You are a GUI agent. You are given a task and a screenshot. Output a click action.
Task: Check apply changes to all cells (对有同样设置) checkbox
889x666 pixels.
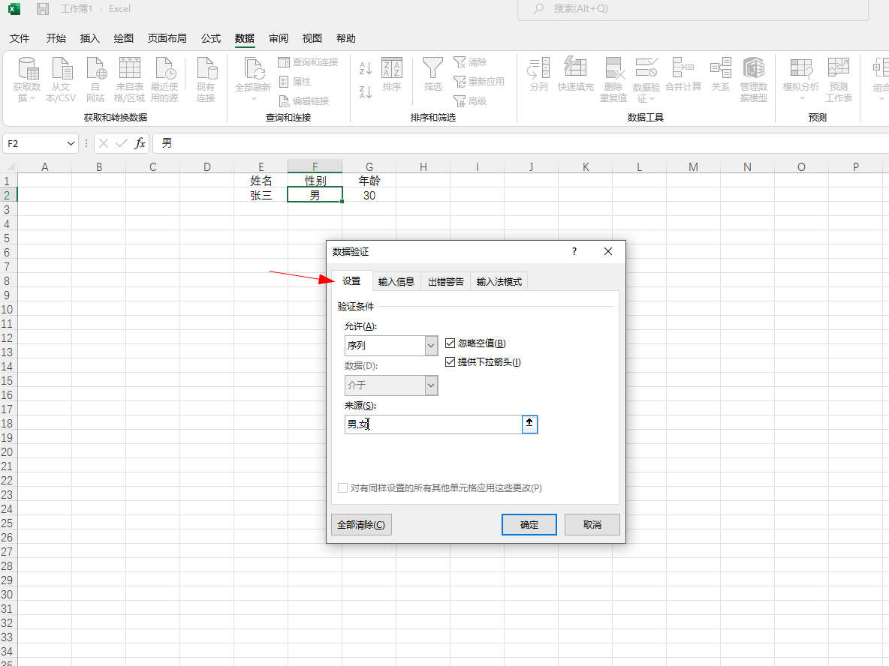tap(342, 487)
